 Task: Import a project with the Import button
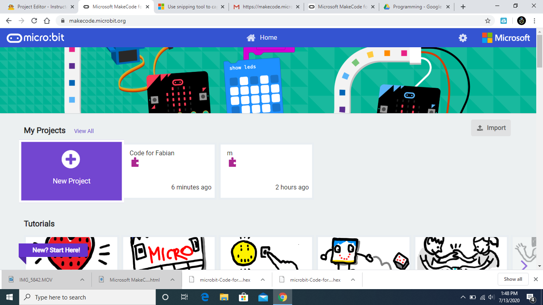491,128
